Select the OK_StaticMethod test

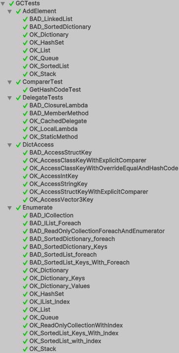pos(53,137)
